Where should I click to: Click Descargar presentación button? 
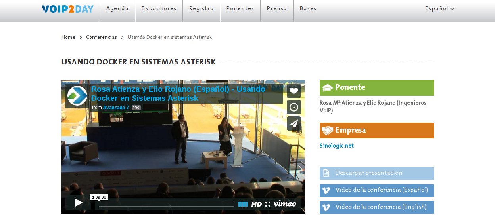pyautogui.click(x=376, y=173)
